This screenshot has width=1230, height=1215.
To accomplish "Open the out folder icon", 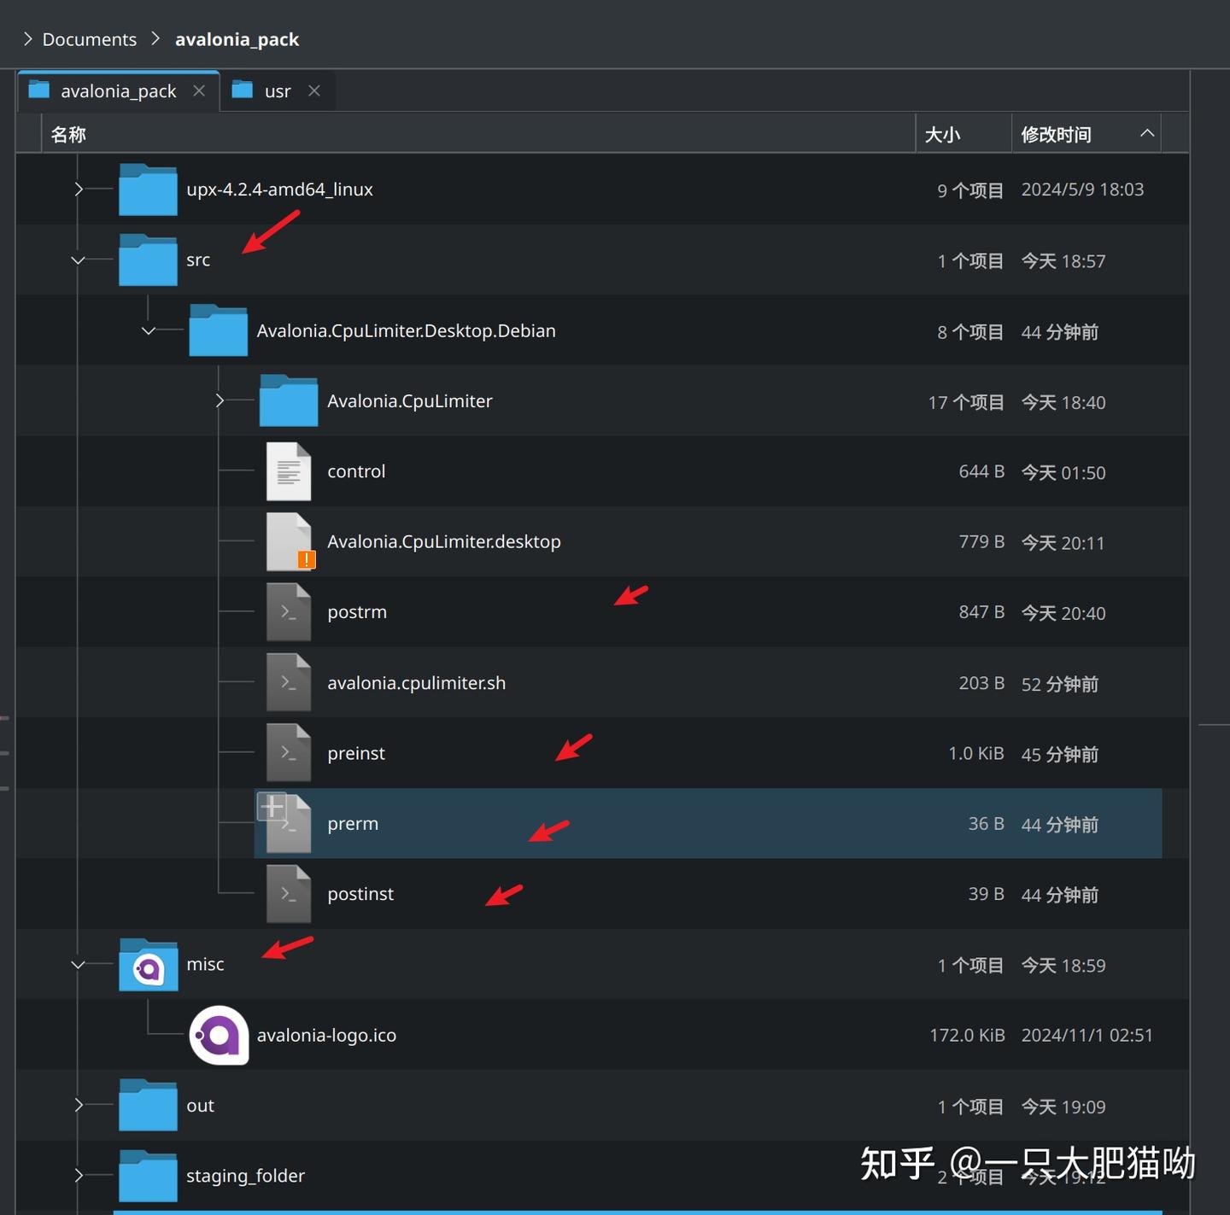I will click(x=147, y=1105).
